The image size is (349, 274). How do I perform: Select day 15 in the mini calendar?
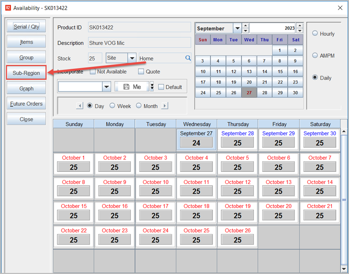tap(280, 72)
